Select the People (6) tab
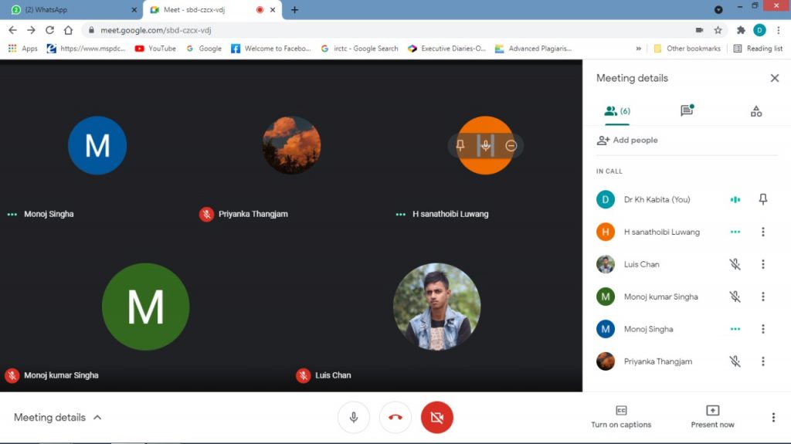 click(x=616, y=111)
